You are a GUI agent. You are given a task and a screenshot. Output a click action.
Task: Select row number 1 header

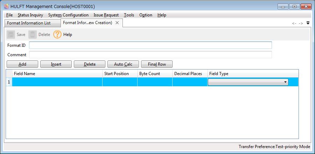(x=9, y=82)
